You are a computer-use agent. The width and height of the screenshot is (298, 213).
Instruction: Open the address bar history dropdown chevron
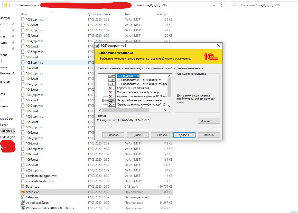[214, 5]
